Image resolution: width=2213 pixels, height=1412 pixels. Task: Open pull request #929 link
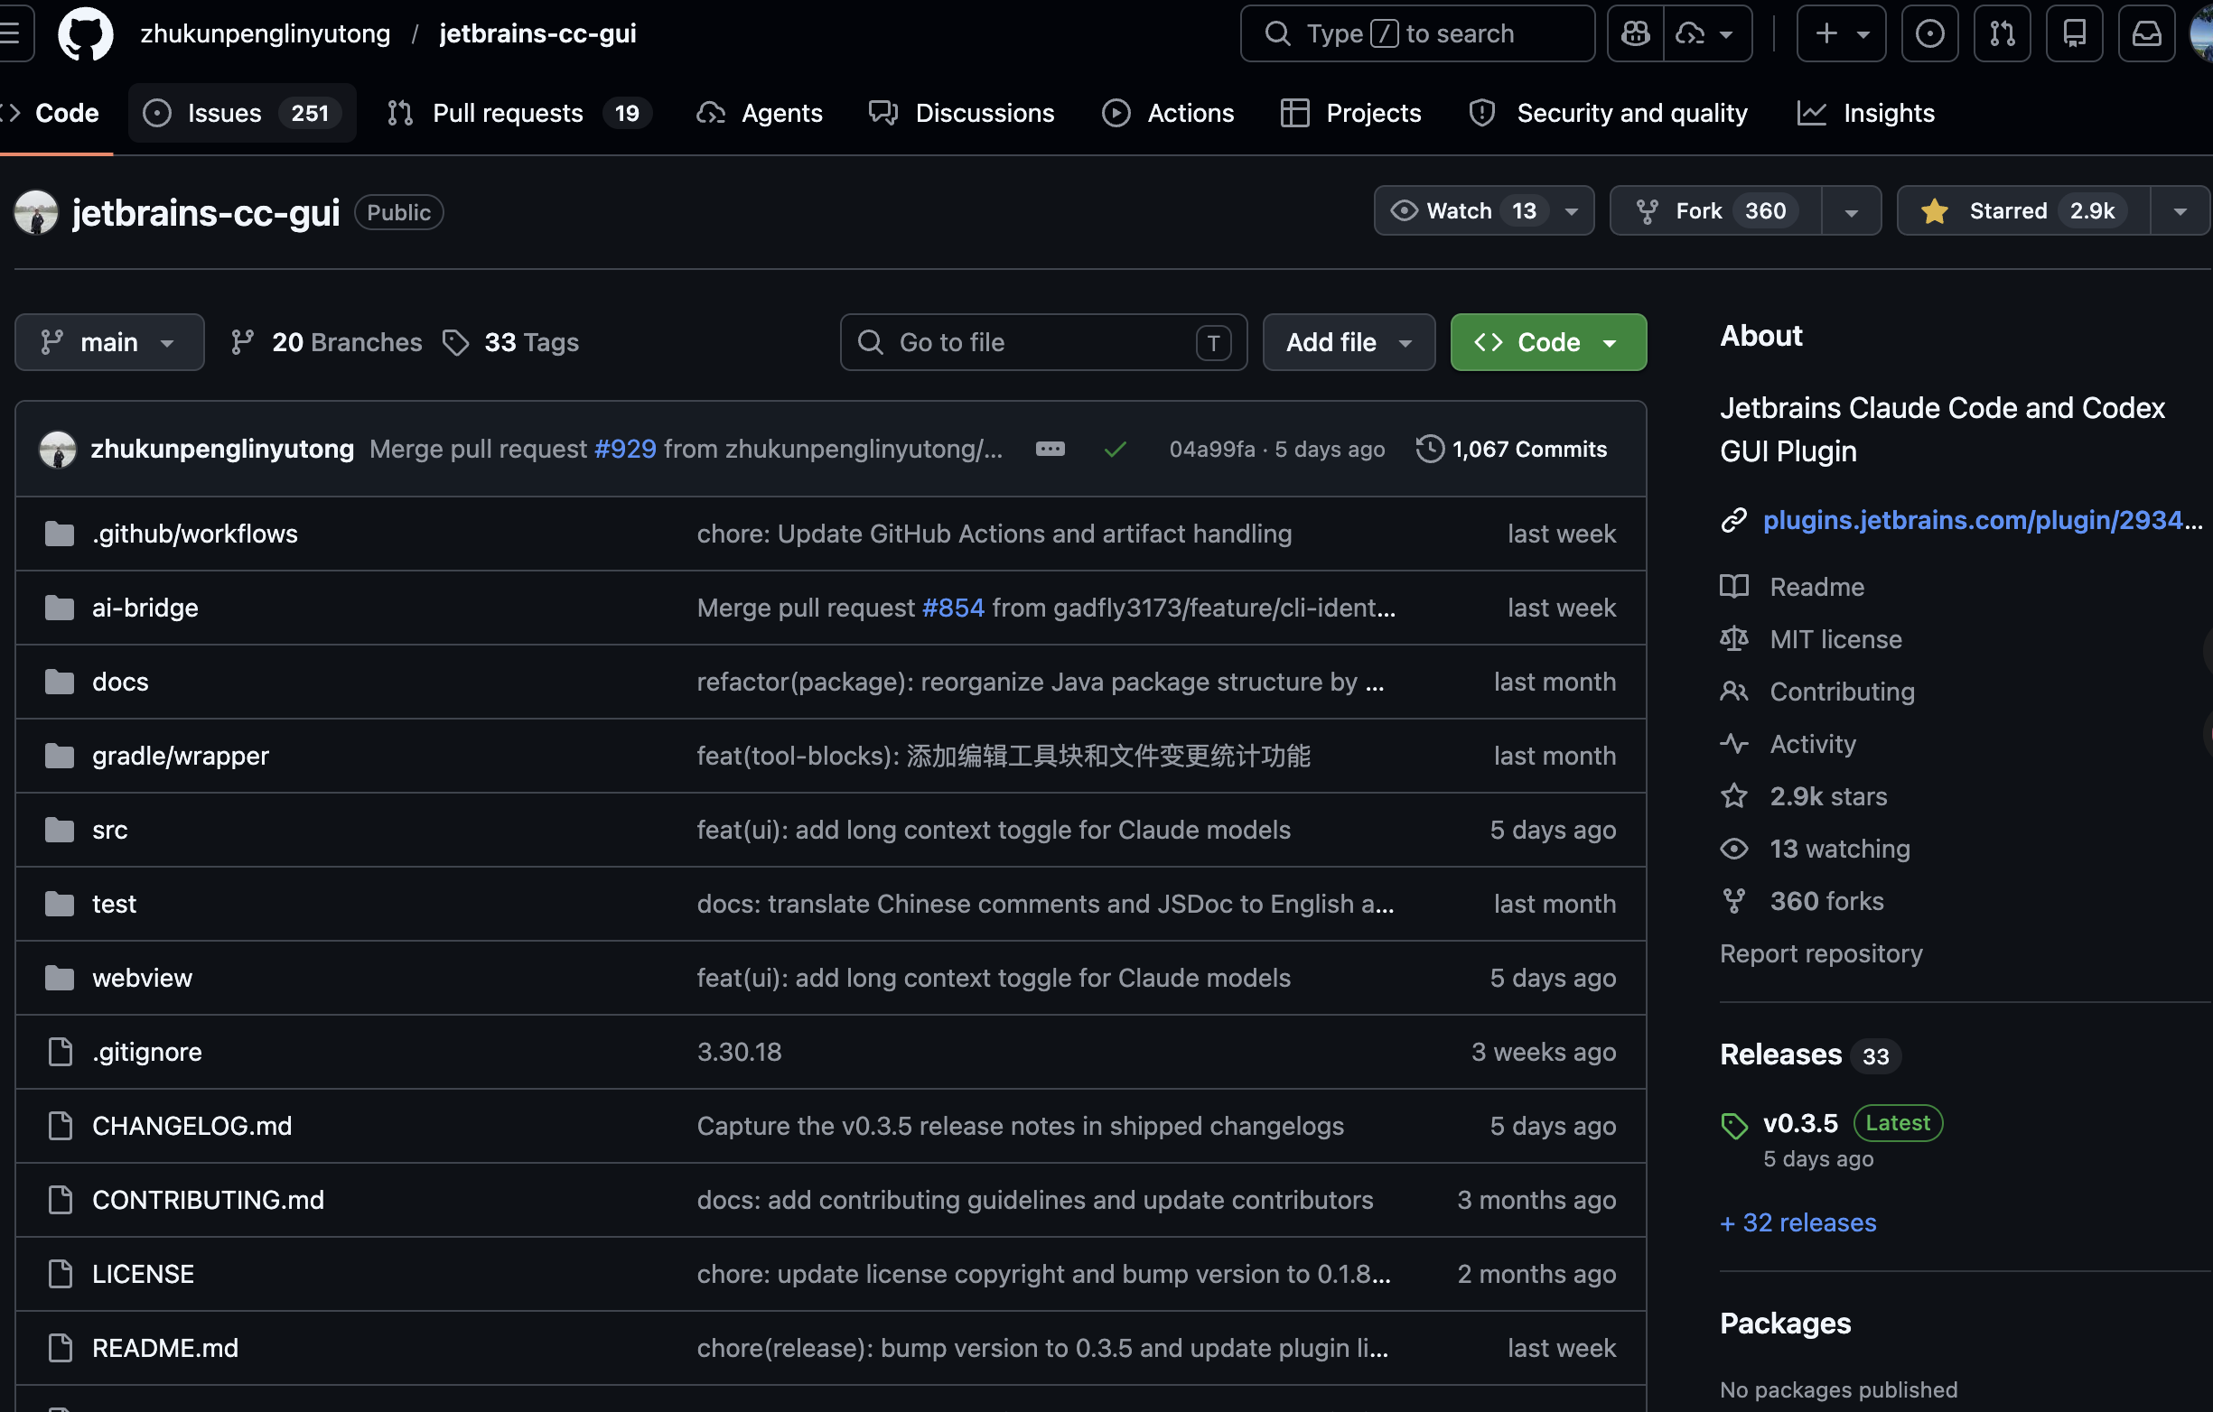(625, 450)
